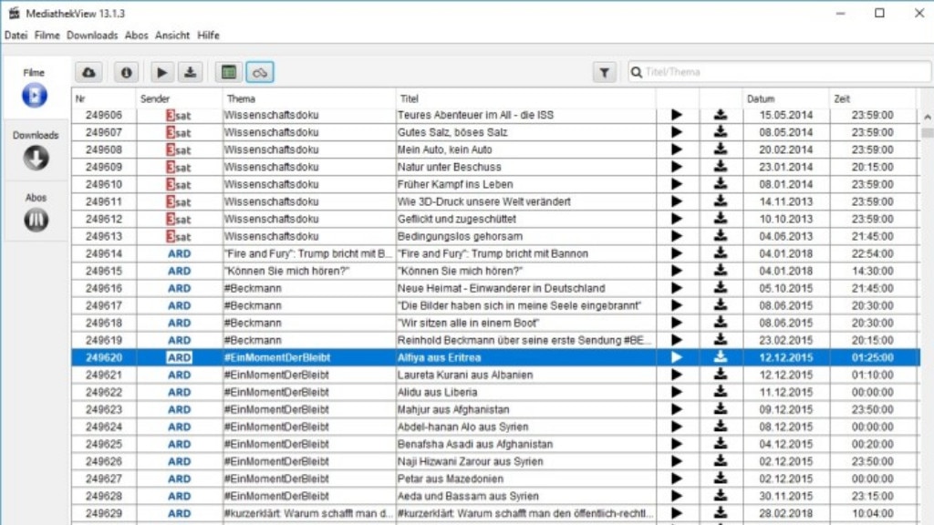
Task: Play 'Teures Abenteuer im All - die ISS'
Action: 677,115
